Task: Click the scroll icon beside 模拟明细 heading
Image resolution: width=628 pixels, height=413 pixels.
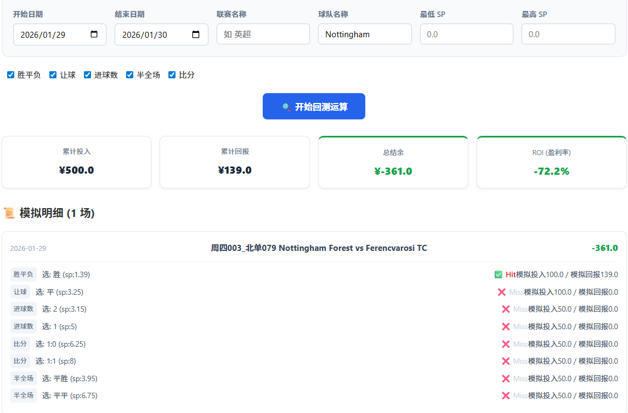Action: [9, 213]
